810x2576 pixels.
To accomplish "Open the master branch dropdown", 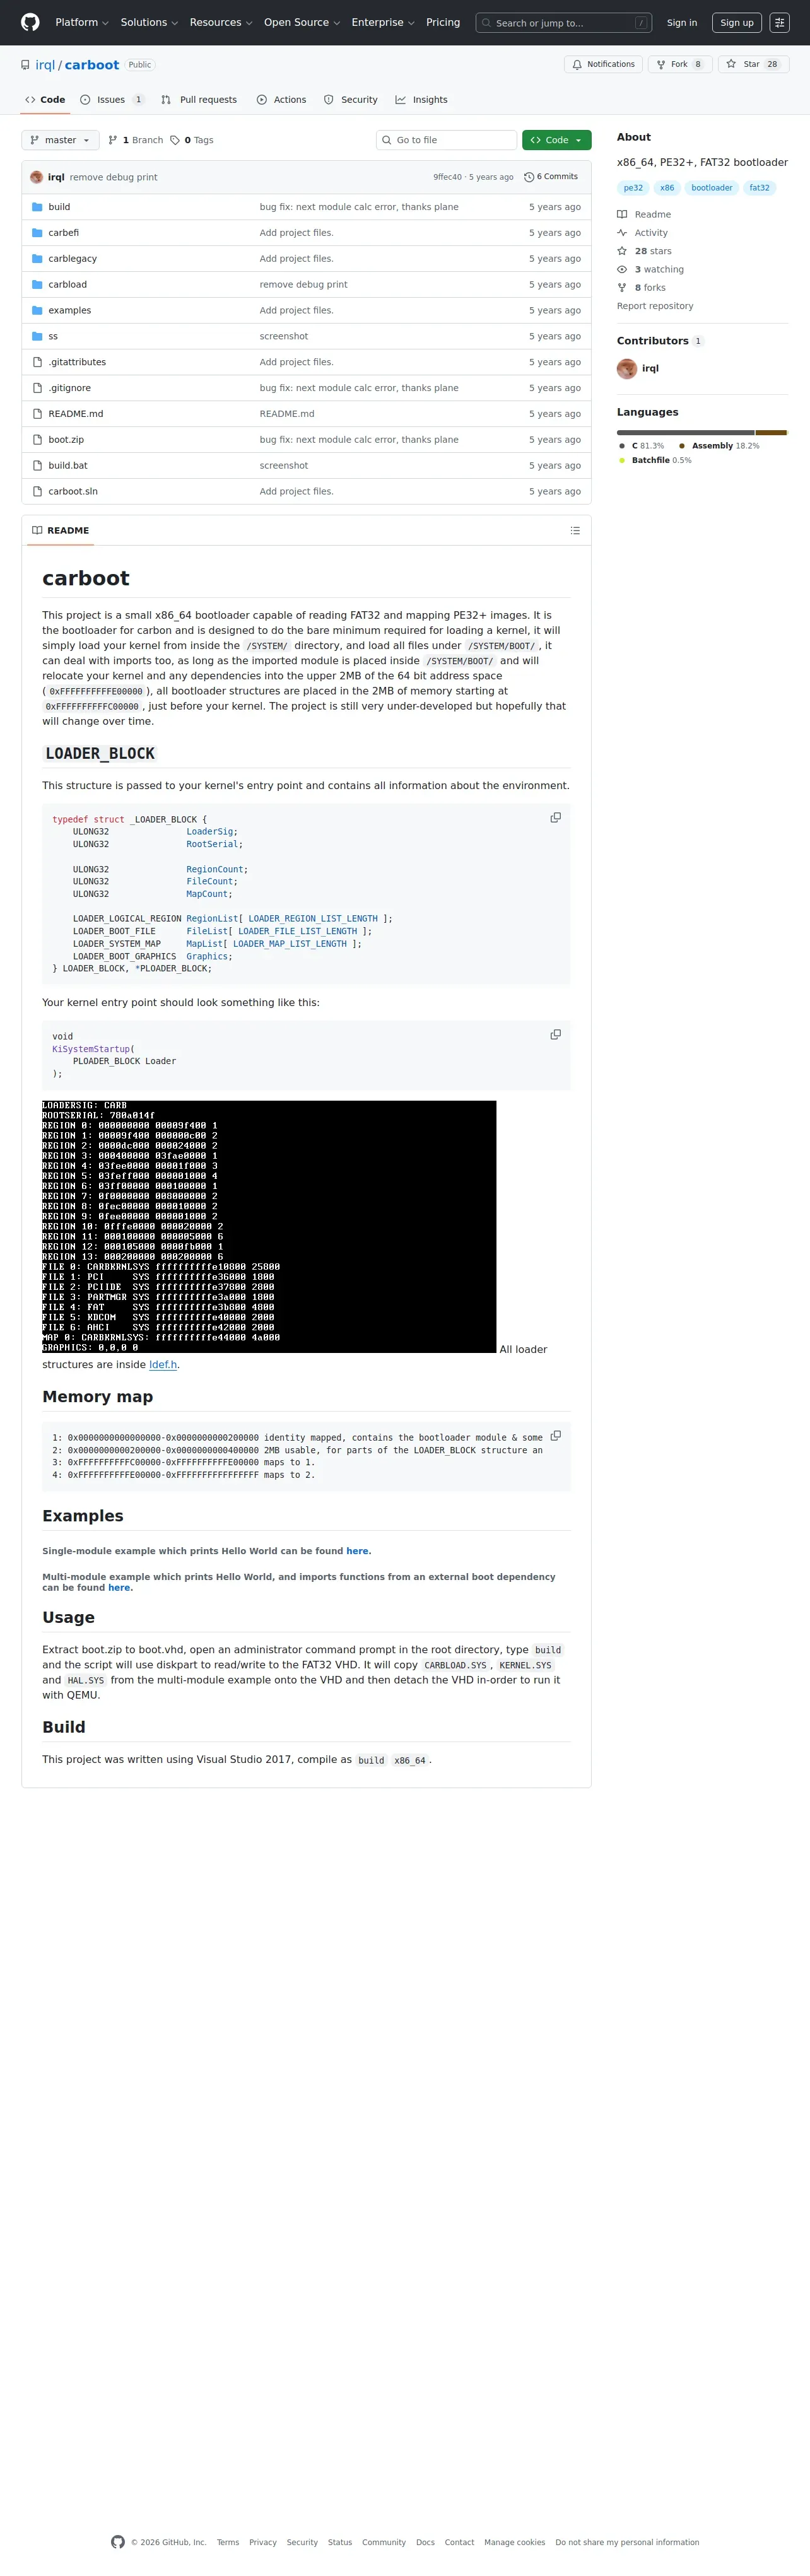I will 60,140.
